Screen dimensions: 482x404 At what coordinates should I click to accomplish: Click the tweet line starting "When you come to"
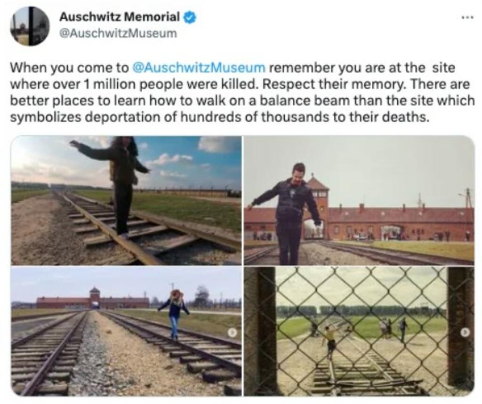pyautogui.click(x=233, y=68)
